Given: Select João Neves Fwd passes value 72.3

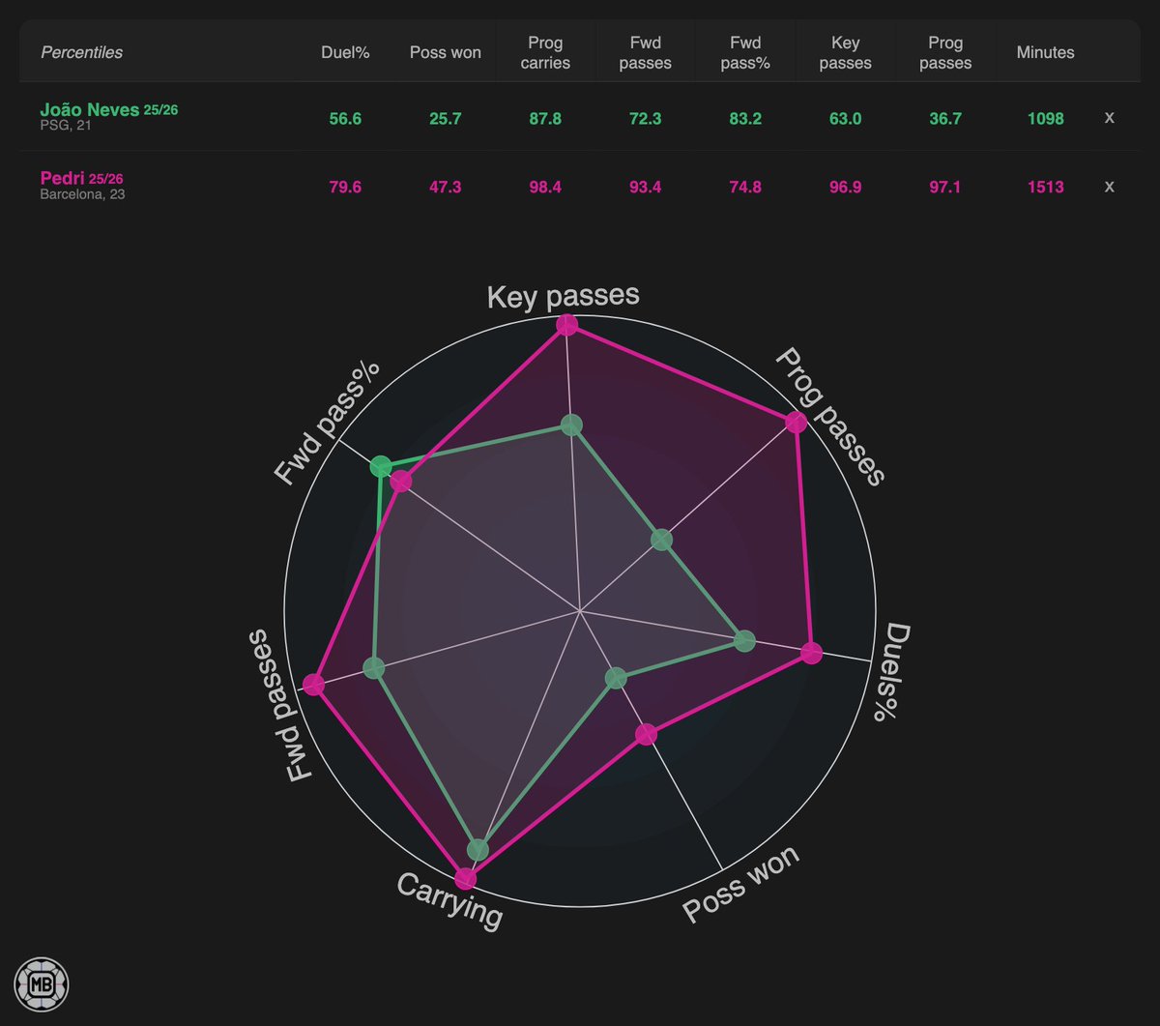Looking at the screenshot, I should [x=646, y=118].
